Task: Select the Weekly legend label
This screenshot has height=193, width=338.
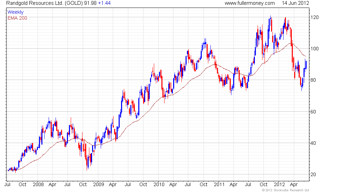Action: pos(16,12)
